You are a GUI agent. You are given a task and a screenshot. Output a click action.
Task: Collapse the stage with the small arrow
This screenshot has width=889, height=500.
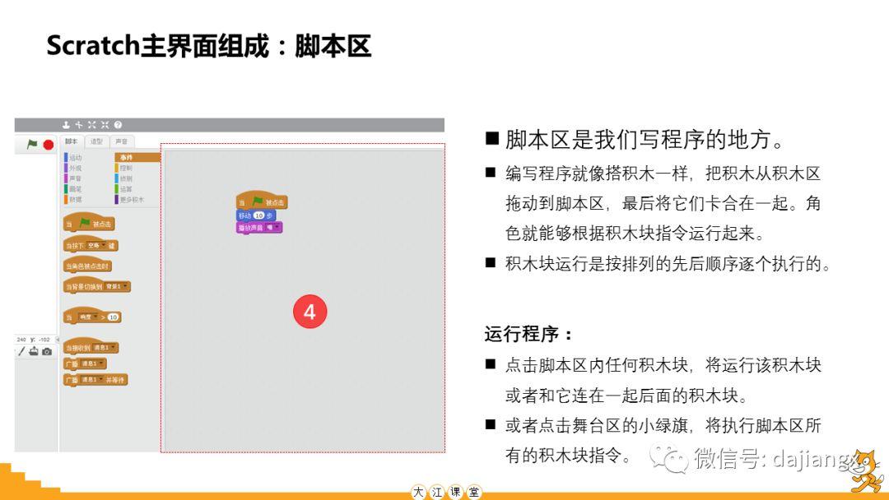[x=58, y=339]
